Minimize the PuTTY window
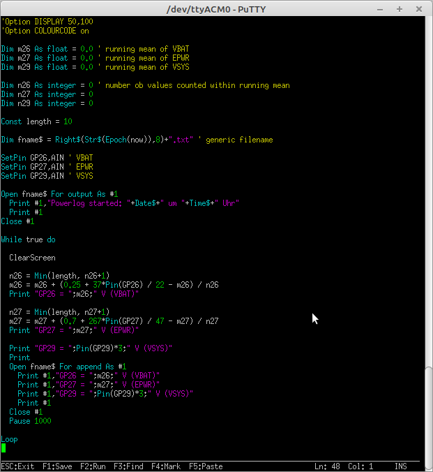433x472 pixels. point(381,8)
